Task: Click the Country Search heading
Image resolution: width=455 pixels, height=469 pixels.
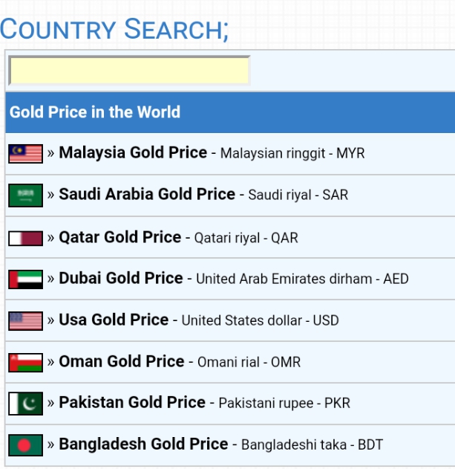Action: pyautogui.click(x=114, y=29)
